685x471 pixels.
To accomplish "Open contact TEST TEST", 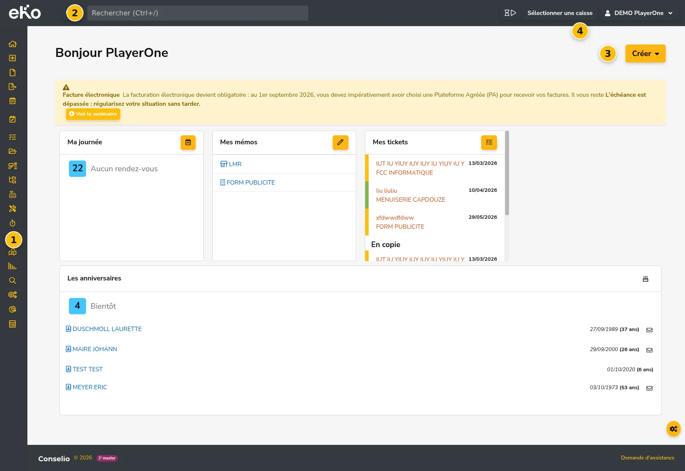I will tap(84, 369).
